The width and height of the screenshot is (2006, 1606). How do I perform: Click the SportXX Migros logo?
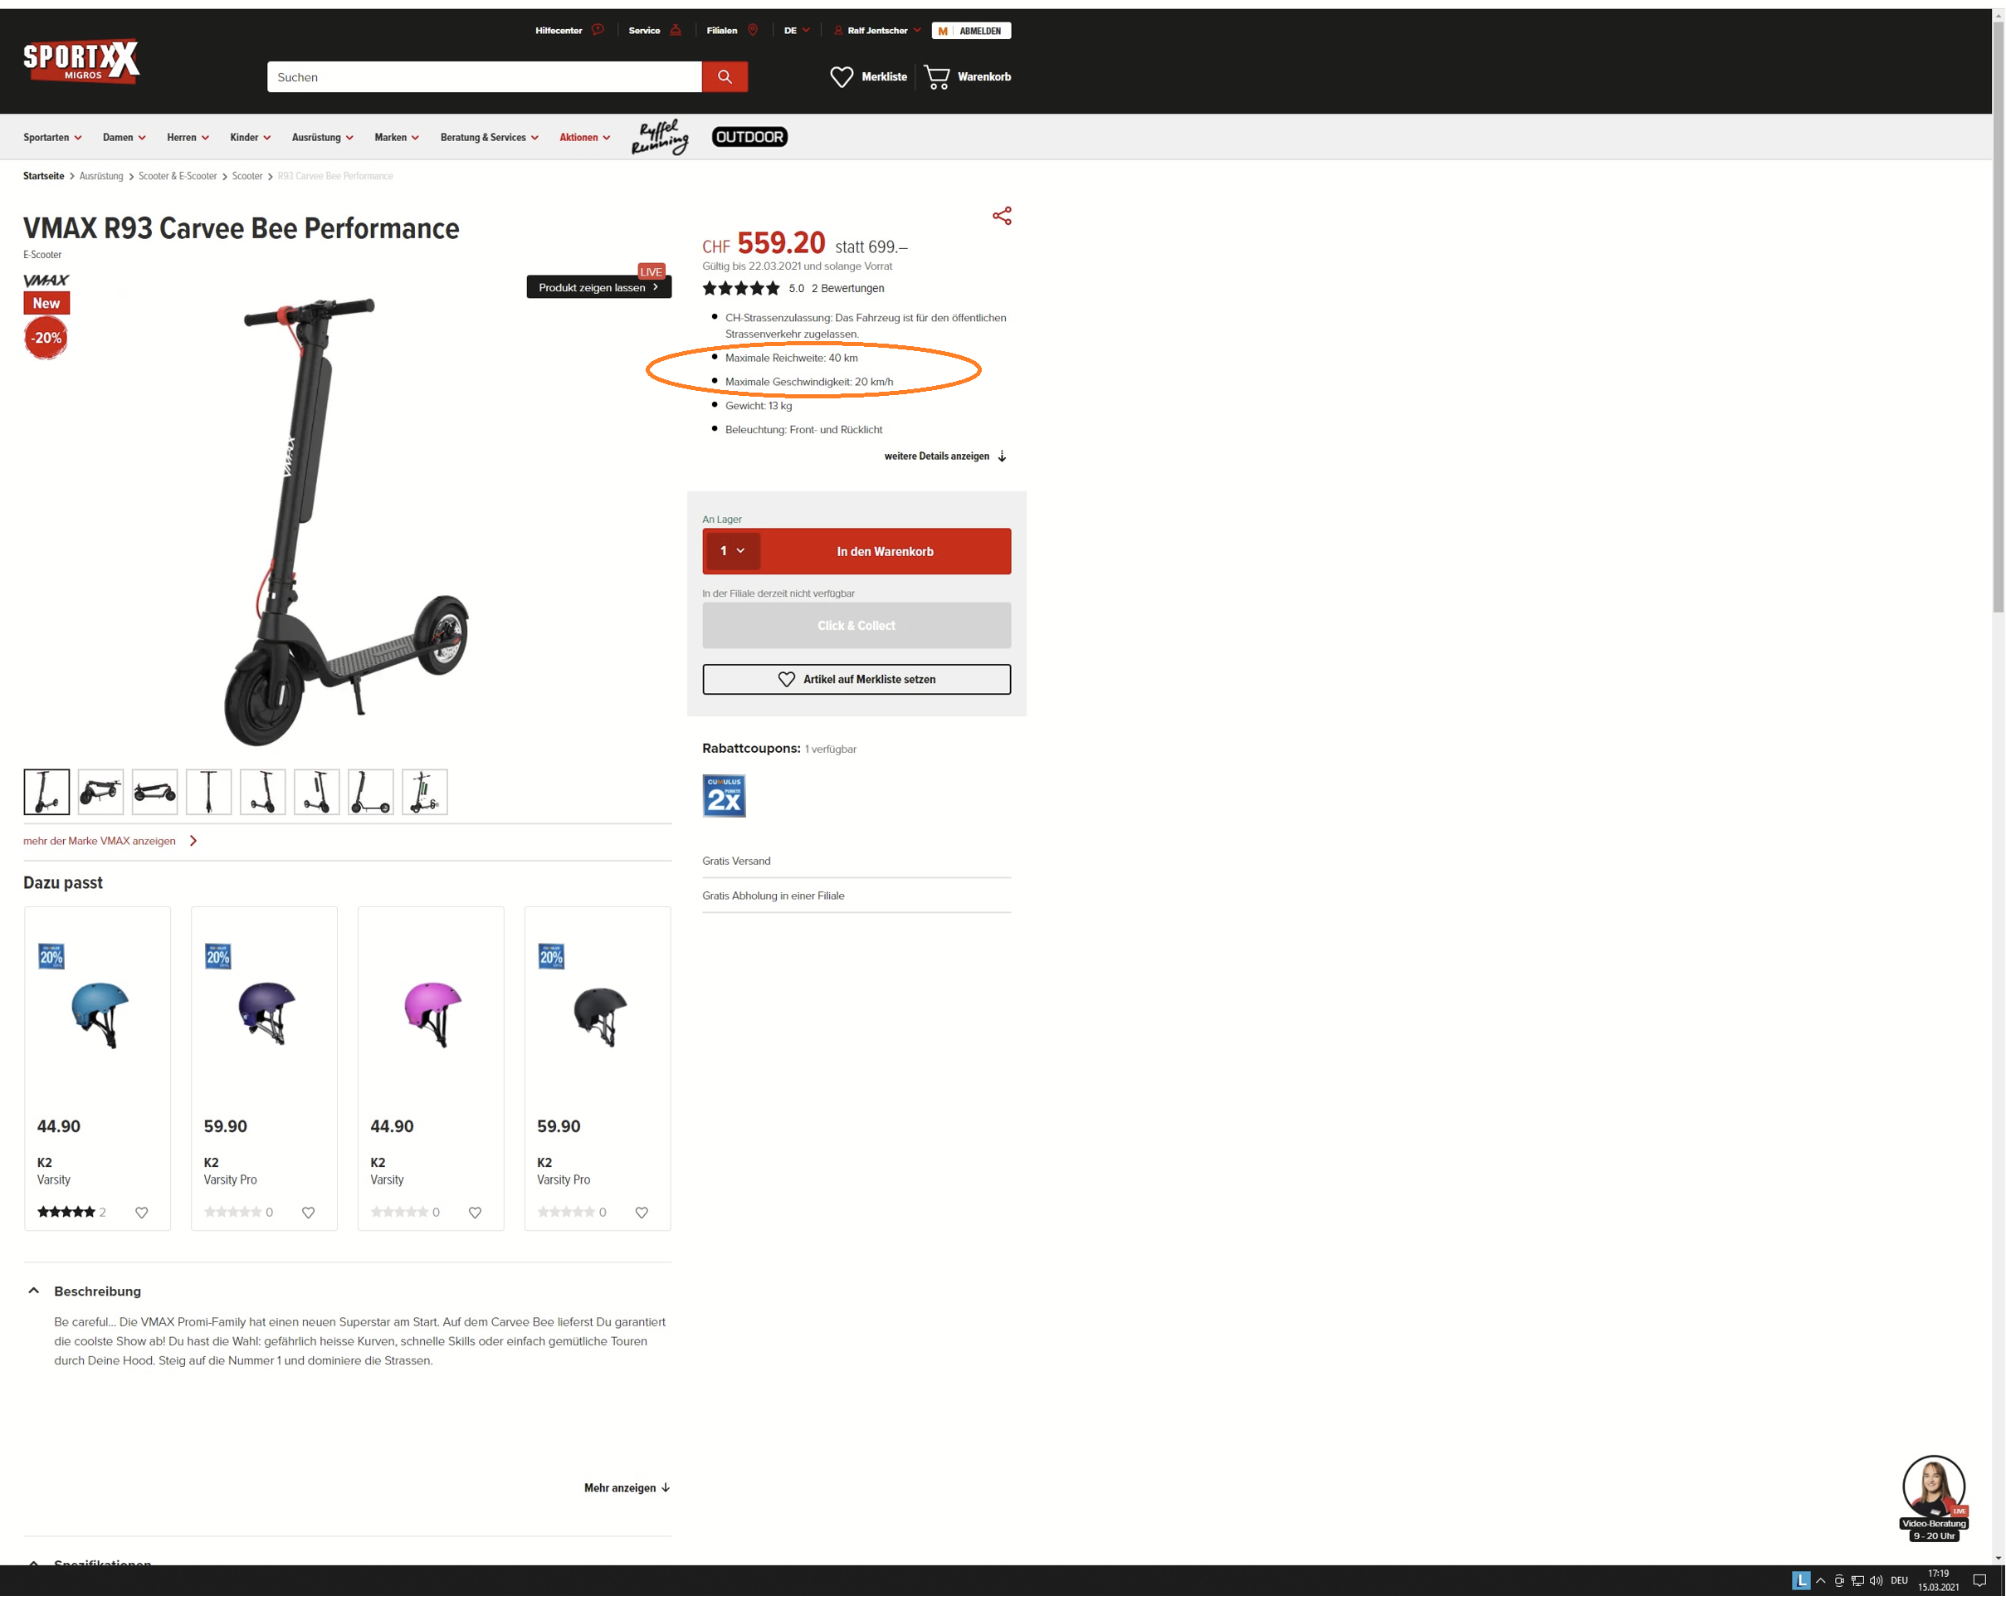81,61
